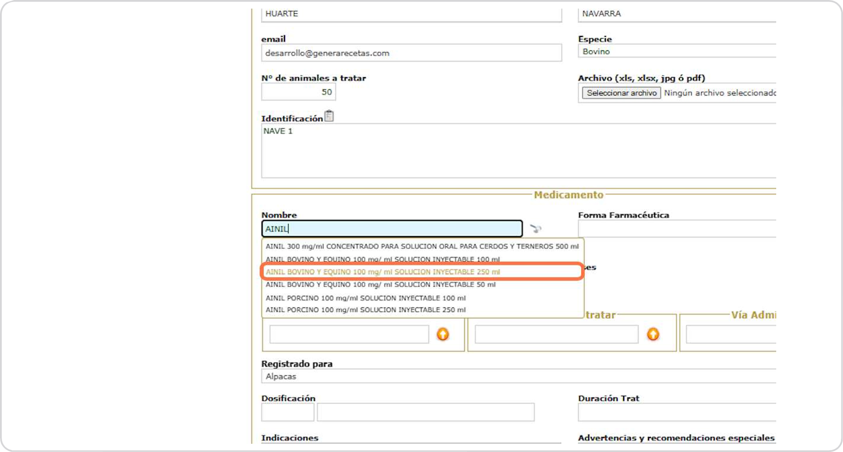Click clipboard icon next to Identificación
Viewport: 843px width, 452px height.
pos(329,116)
